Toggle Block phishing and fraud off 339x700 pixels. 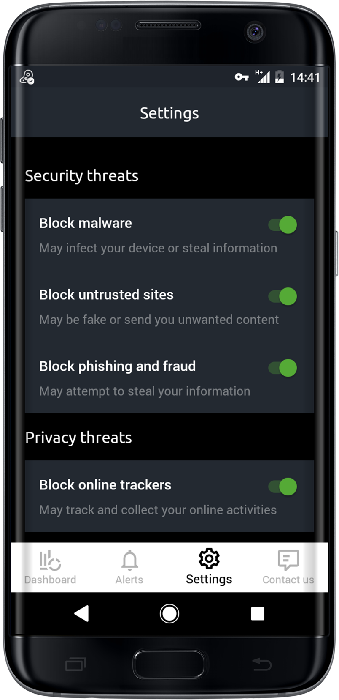pyautogui.click(x=283, y=368)
